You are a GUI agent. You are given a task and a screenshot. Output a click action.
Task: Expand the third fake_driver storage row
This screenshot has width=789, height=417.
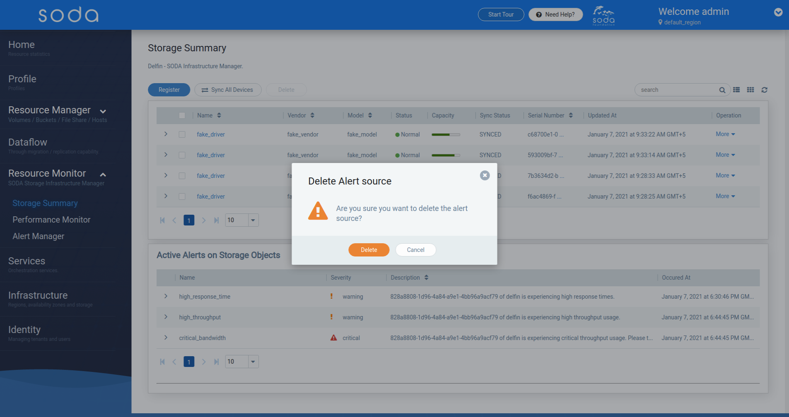click(166, 175)
